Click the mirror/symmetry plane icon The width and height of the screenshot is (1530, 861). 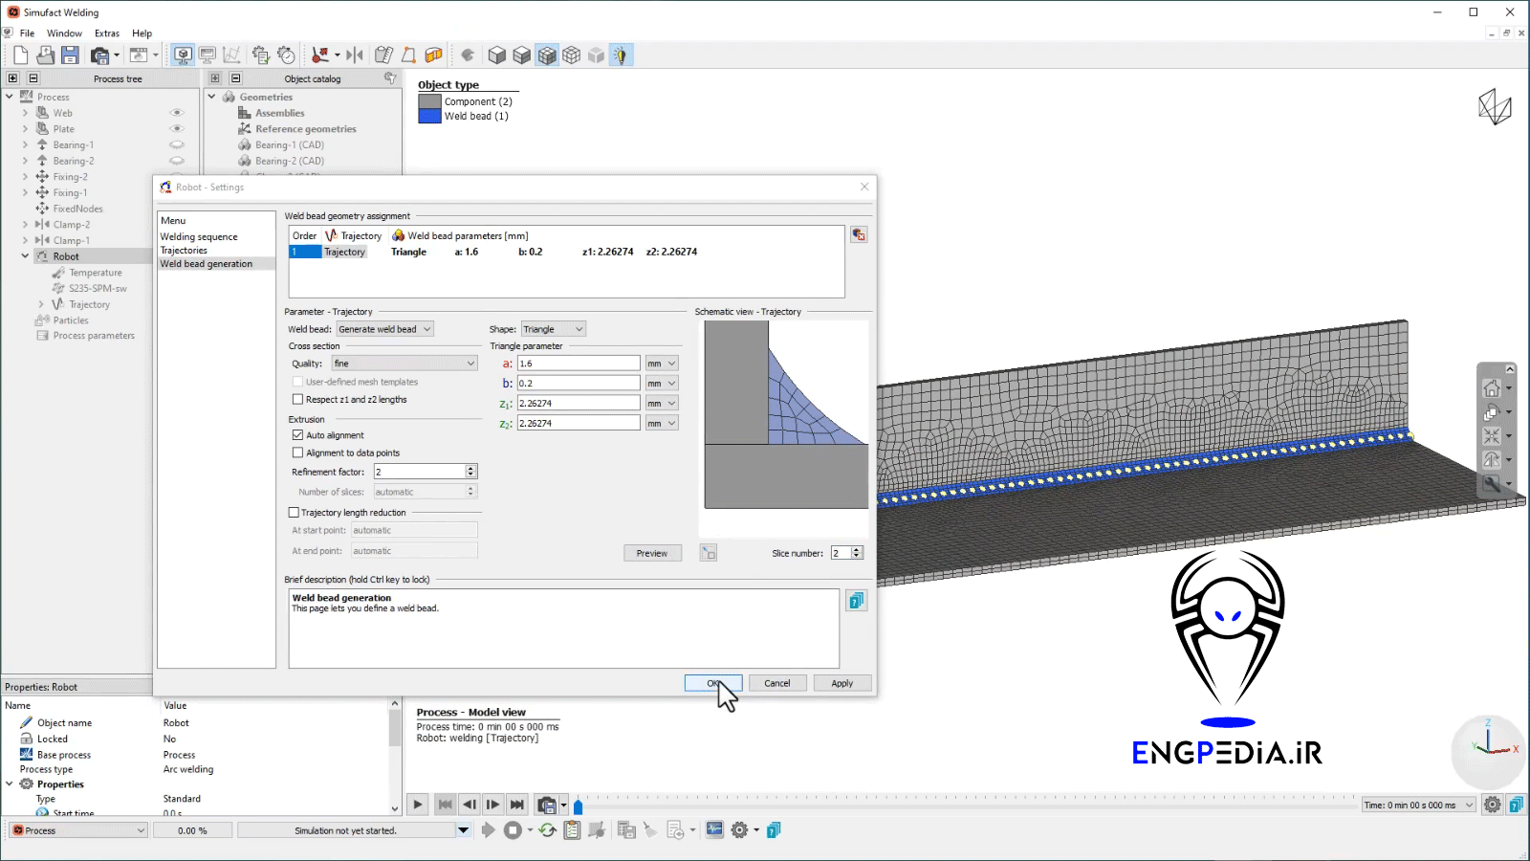pos(355,55)
